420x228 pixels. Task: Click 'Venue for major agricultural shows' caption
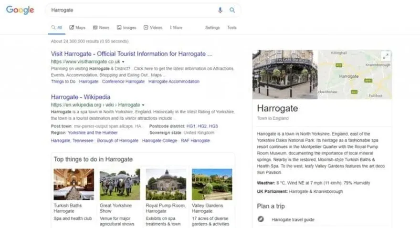(x=117, y=221)
